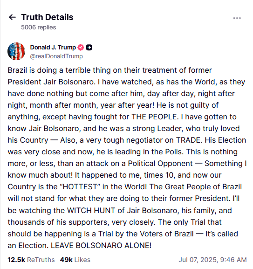Click the Donald J. Trump display name
253x269 pixels.
tap(53, 48)
